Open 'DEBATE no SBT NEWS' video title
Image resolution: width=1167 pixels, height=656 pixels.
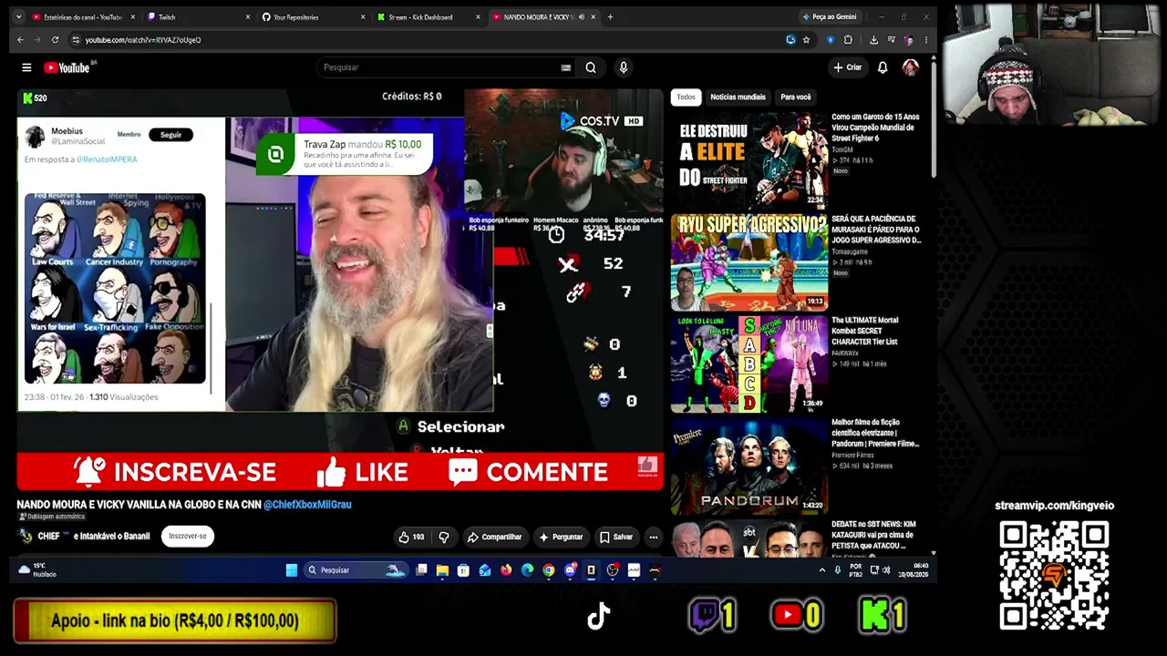pyautogui.click(x=873, y=535)
